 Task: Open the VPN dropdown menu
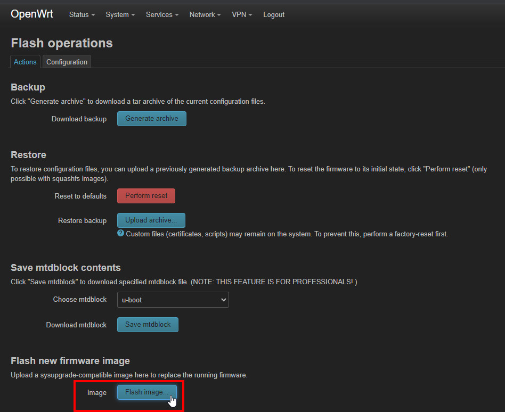242,15
